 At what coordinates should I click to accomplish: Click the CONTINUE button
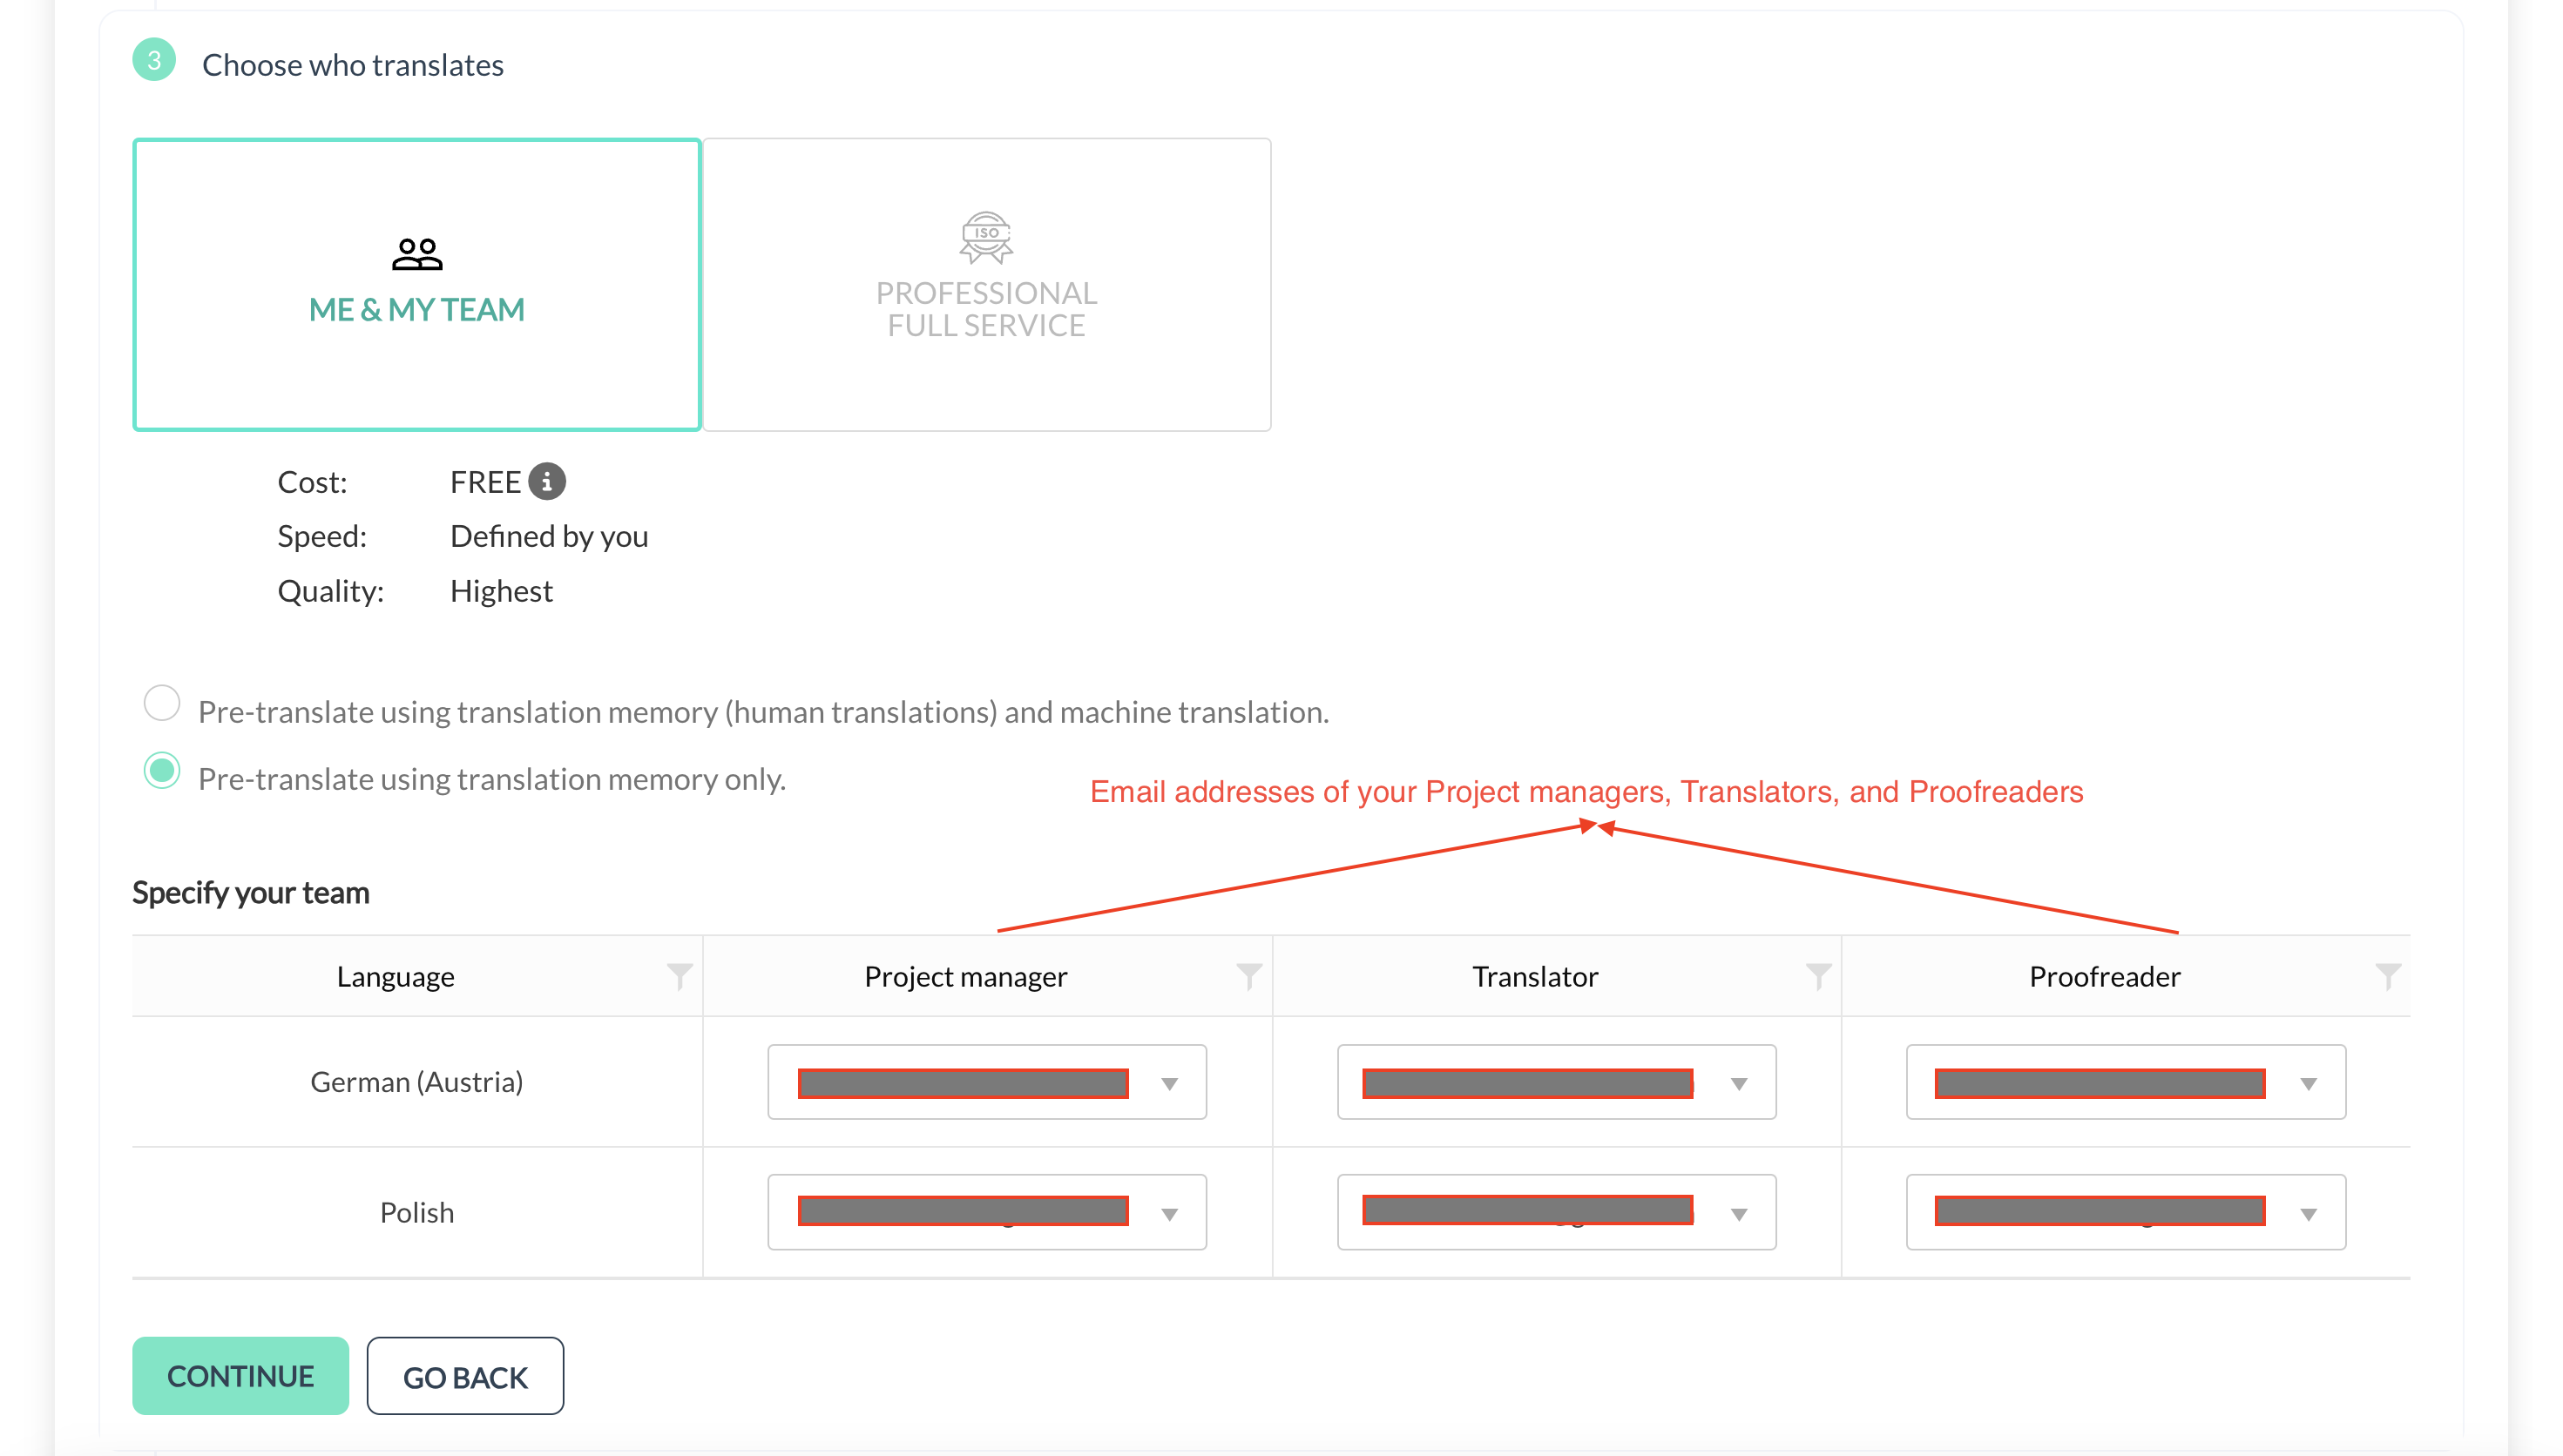[241, 1375]
